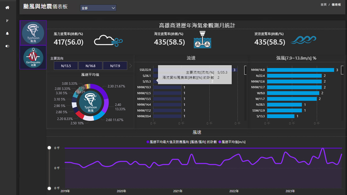Select the N/16.8 flow direction button
This screenshot has height=195, width=347.
[x=90, y=65]
